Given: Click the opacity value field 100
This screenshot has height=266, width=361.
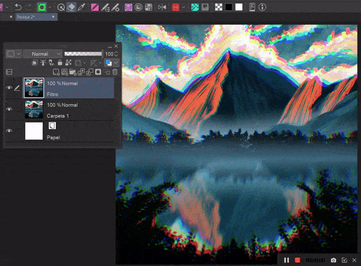Looking at the screenshot, I should click(109, 54).
